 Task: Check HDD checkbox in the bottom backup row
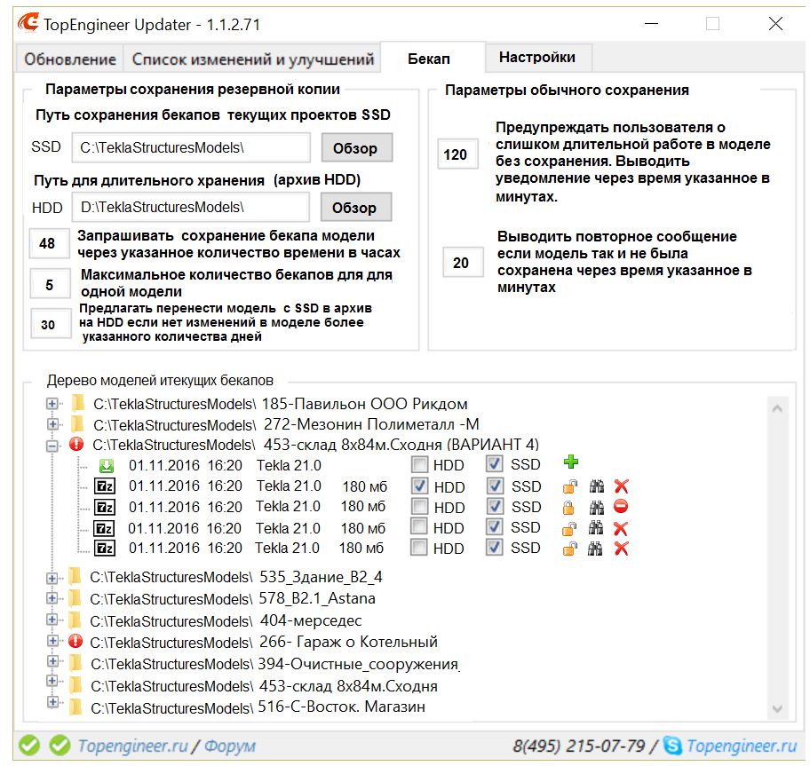point(419,547)
